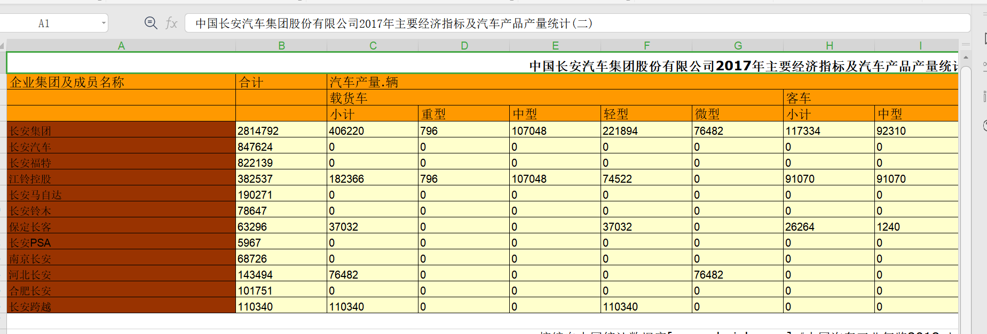
Task: Click cell with value 78647
Action: [x=281, y=210]
